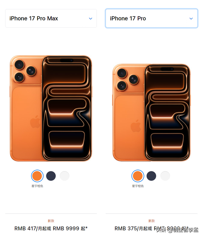
Task: Select dark blue color for iPhone 17 Pro Max
Action: point(51,176)
